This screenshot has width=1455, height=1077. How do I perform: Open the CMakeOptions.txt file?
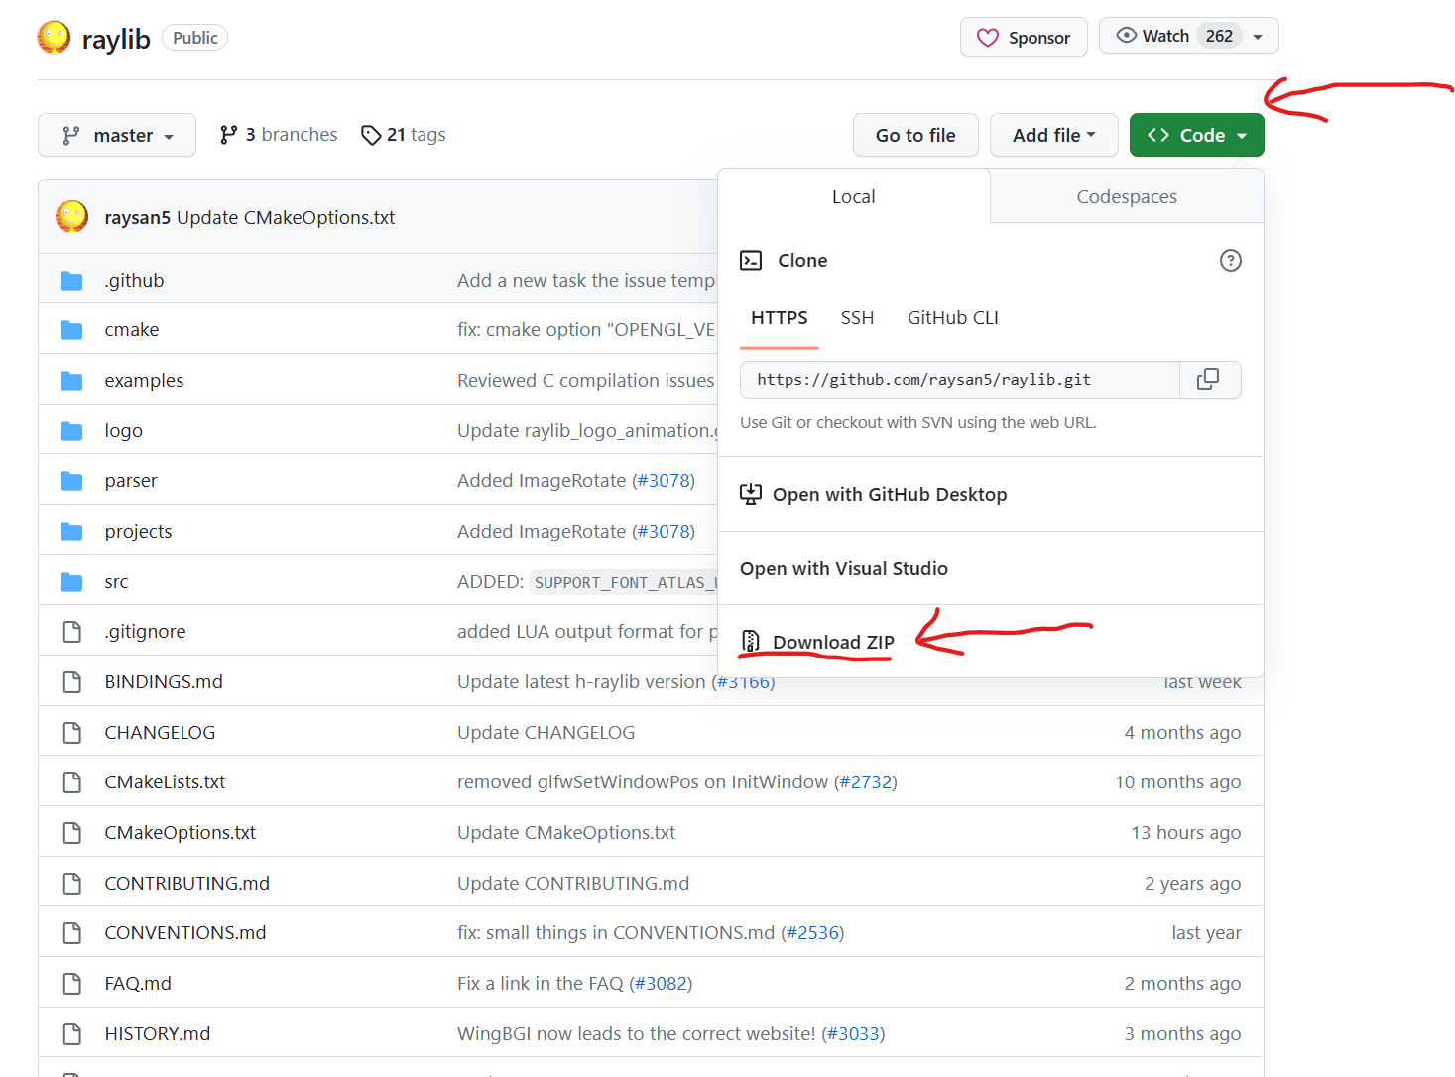(x=181, y=833)
